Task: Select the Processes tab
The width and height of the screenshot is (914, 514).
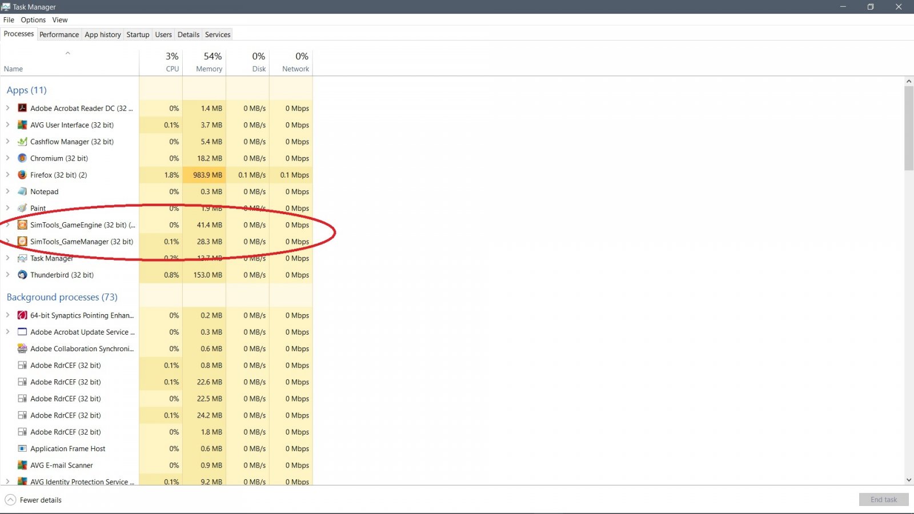Action: [19, 34]
